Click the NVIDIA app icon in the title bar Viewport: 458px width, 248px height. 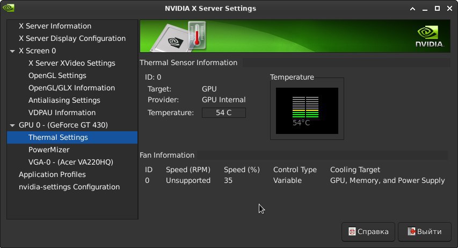(9, 8)
